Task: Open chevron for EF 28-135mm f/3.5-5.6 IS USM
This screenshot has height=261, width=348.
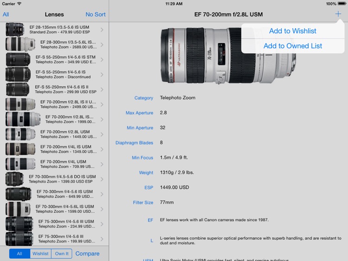Action: (102, 30)
